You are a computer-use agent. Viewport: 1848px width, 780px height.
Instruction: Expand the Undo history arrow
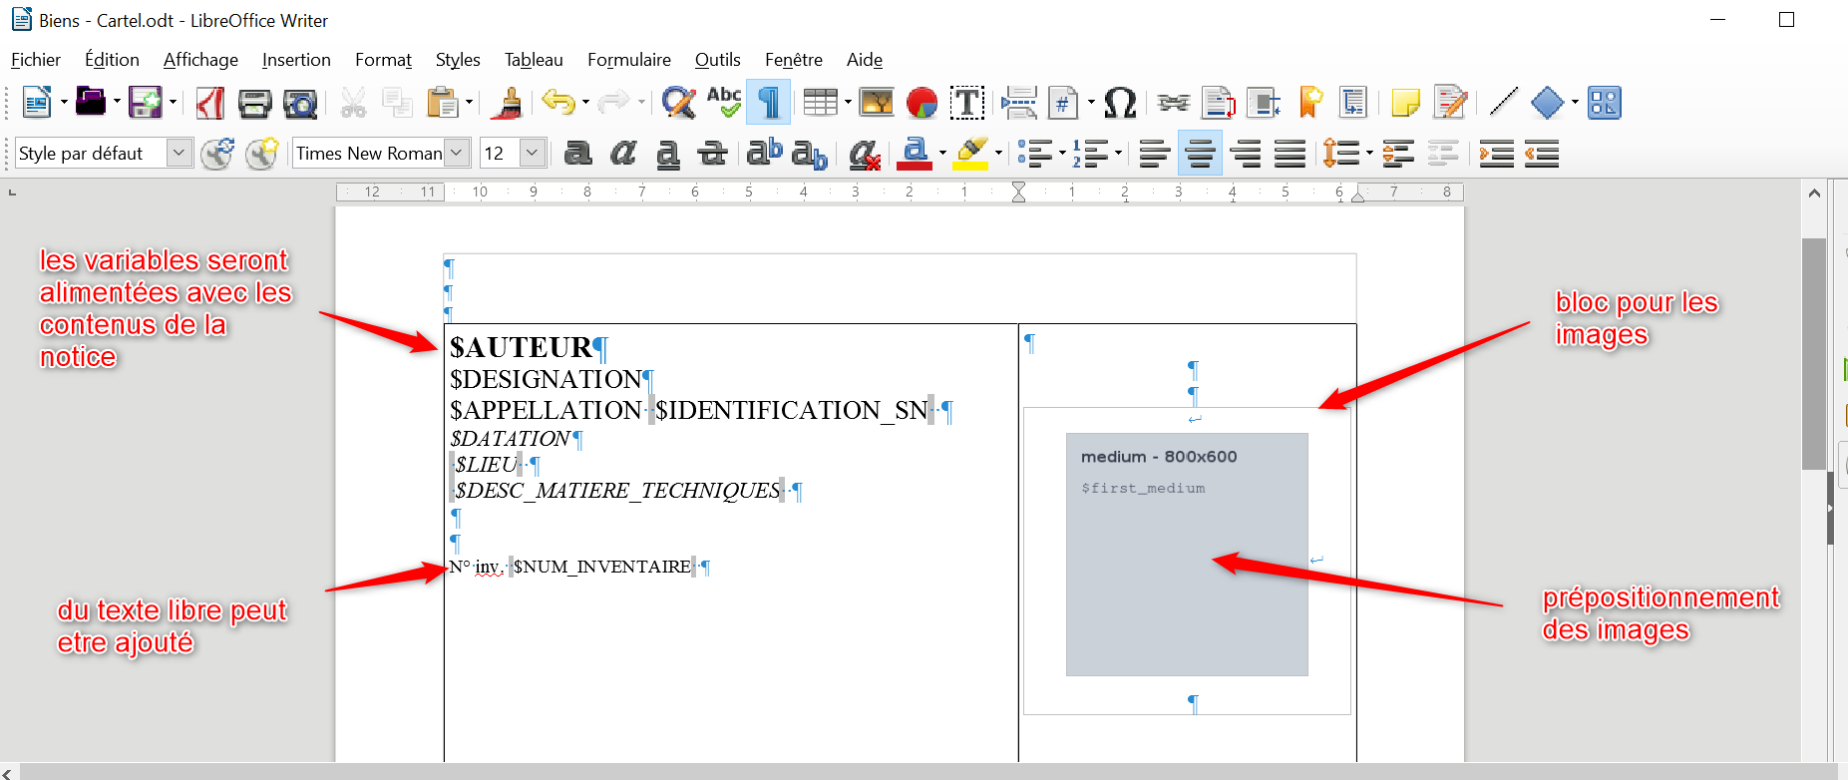pyautogui.click(x=584, y=103)
